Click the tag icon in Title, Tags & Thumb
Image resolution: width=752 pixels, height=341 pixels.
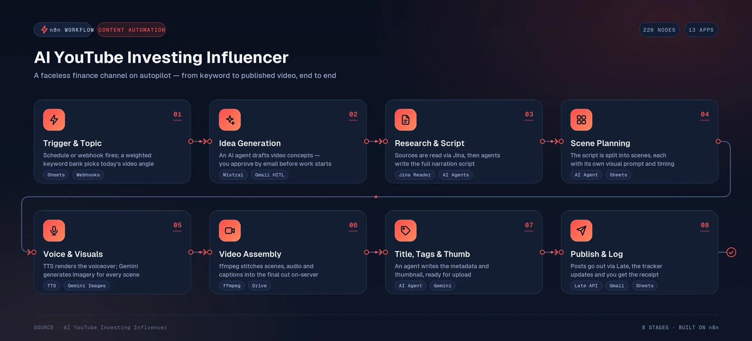406,231
